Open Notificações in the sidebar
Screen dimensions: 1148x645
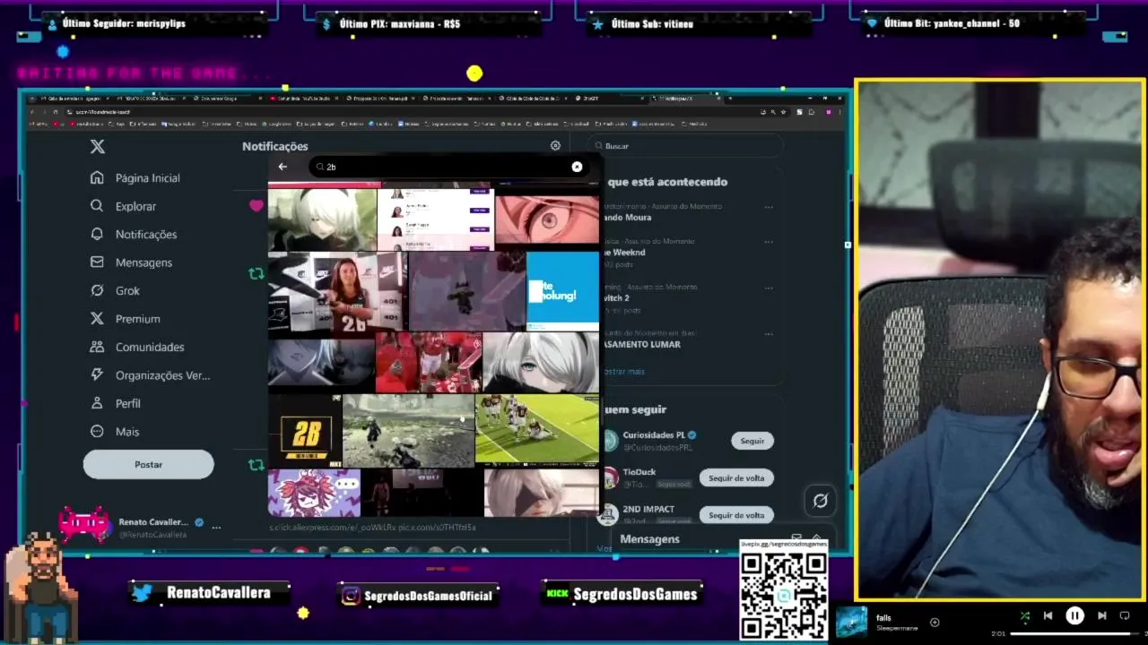[134, 235]
